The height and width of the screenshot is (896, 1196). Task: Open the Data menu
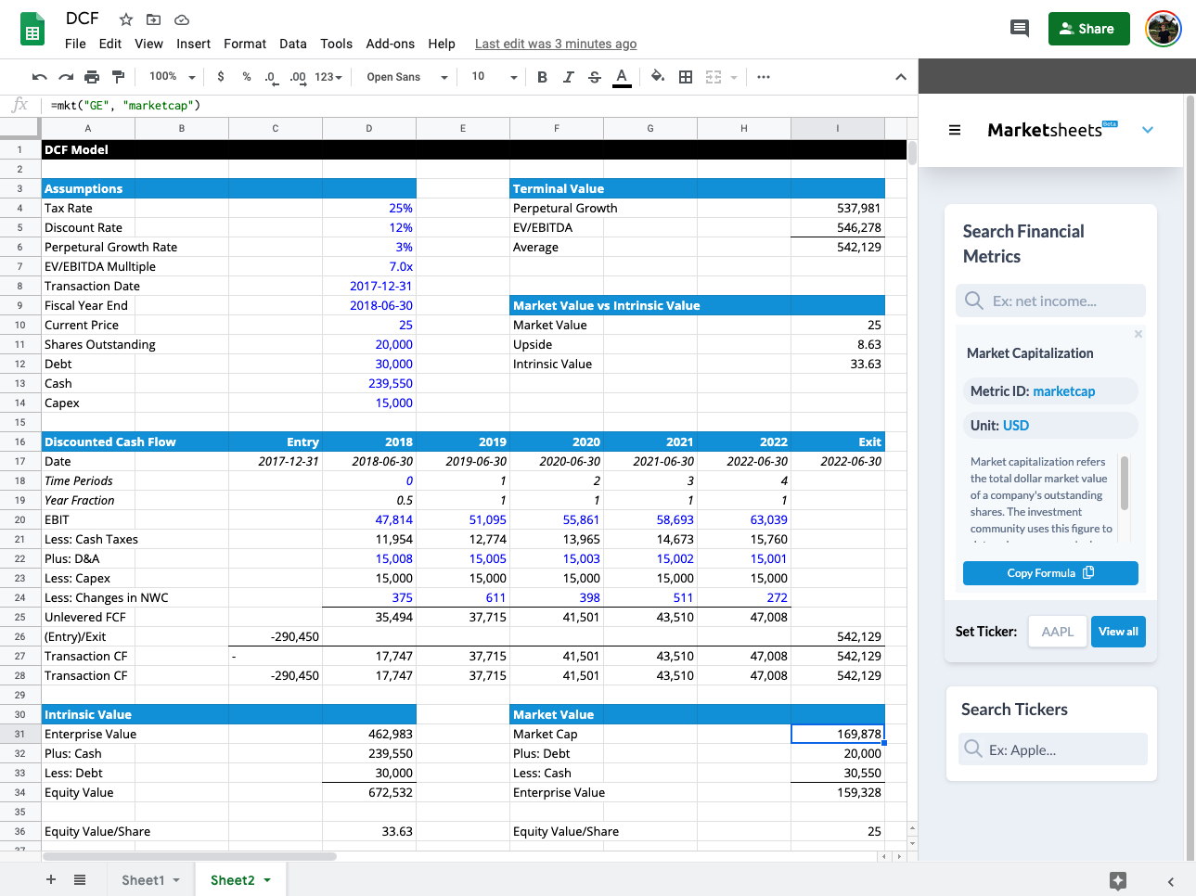(x=293, y=44)
